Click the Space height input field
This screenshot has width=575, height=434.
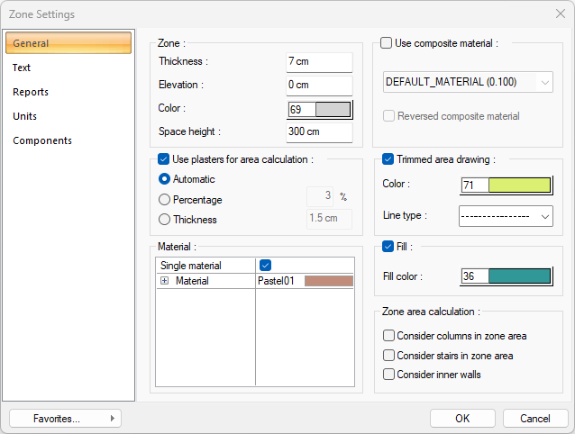318,131
